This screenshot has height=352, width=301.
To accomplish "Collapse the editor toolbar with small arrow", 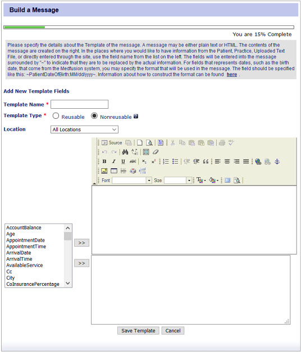I will coord(94,183).
